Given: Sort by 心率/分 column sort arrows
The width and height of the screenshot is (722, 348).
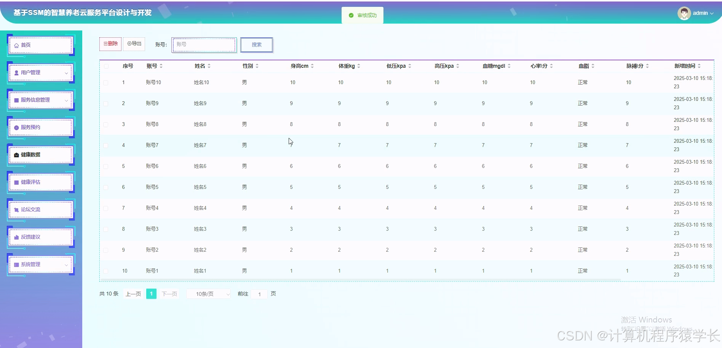Looking at the screenshot, I should click(x=551, y=66).
